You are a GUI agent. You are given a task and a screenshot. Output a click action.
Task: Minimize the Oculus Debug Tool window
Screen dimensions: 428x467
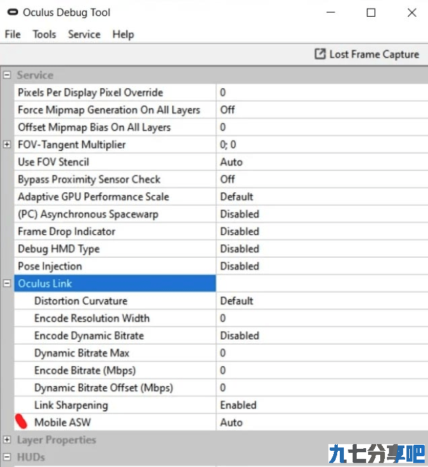tap(330, 13)
